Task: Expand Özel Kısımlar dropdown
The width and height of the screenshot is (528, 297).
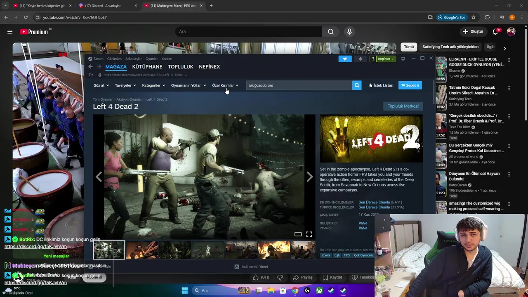Action: (225, 85)
